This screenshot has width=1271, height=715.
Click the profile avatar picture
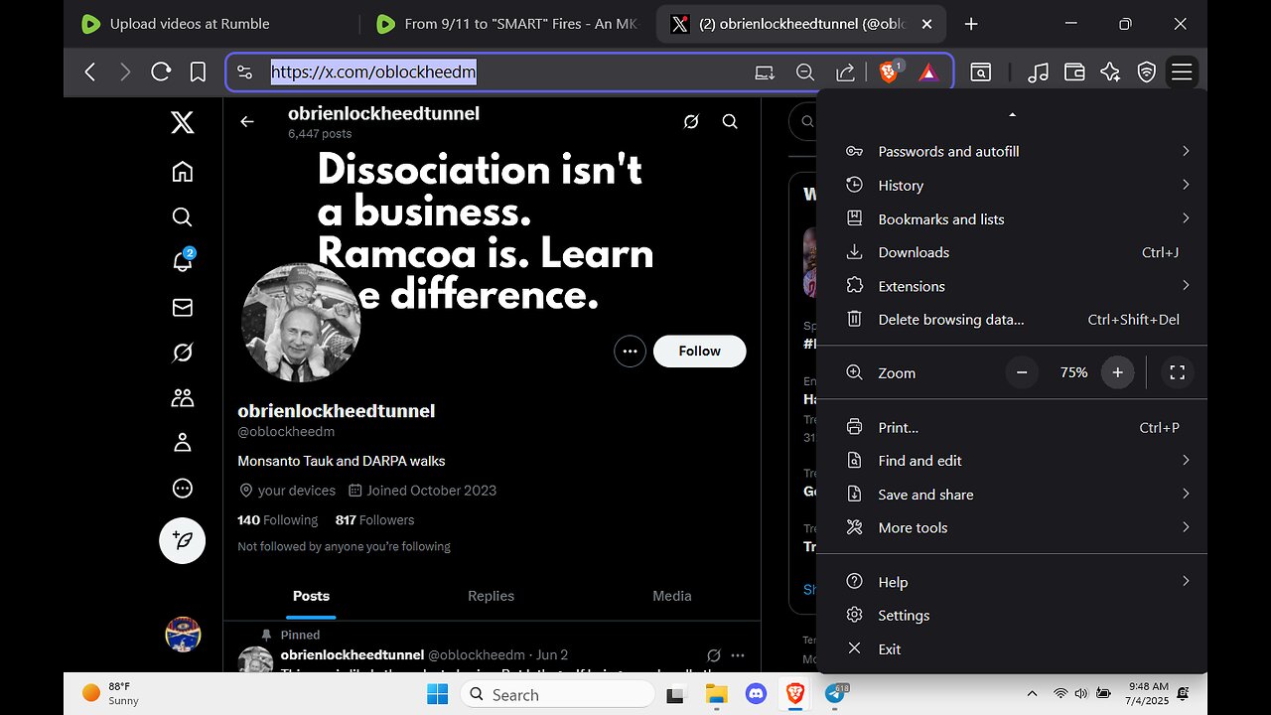point(301,322)
